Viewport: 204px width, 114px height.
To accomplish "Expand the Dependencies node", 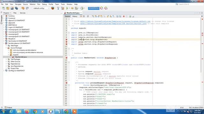I will tap(6, 64).
